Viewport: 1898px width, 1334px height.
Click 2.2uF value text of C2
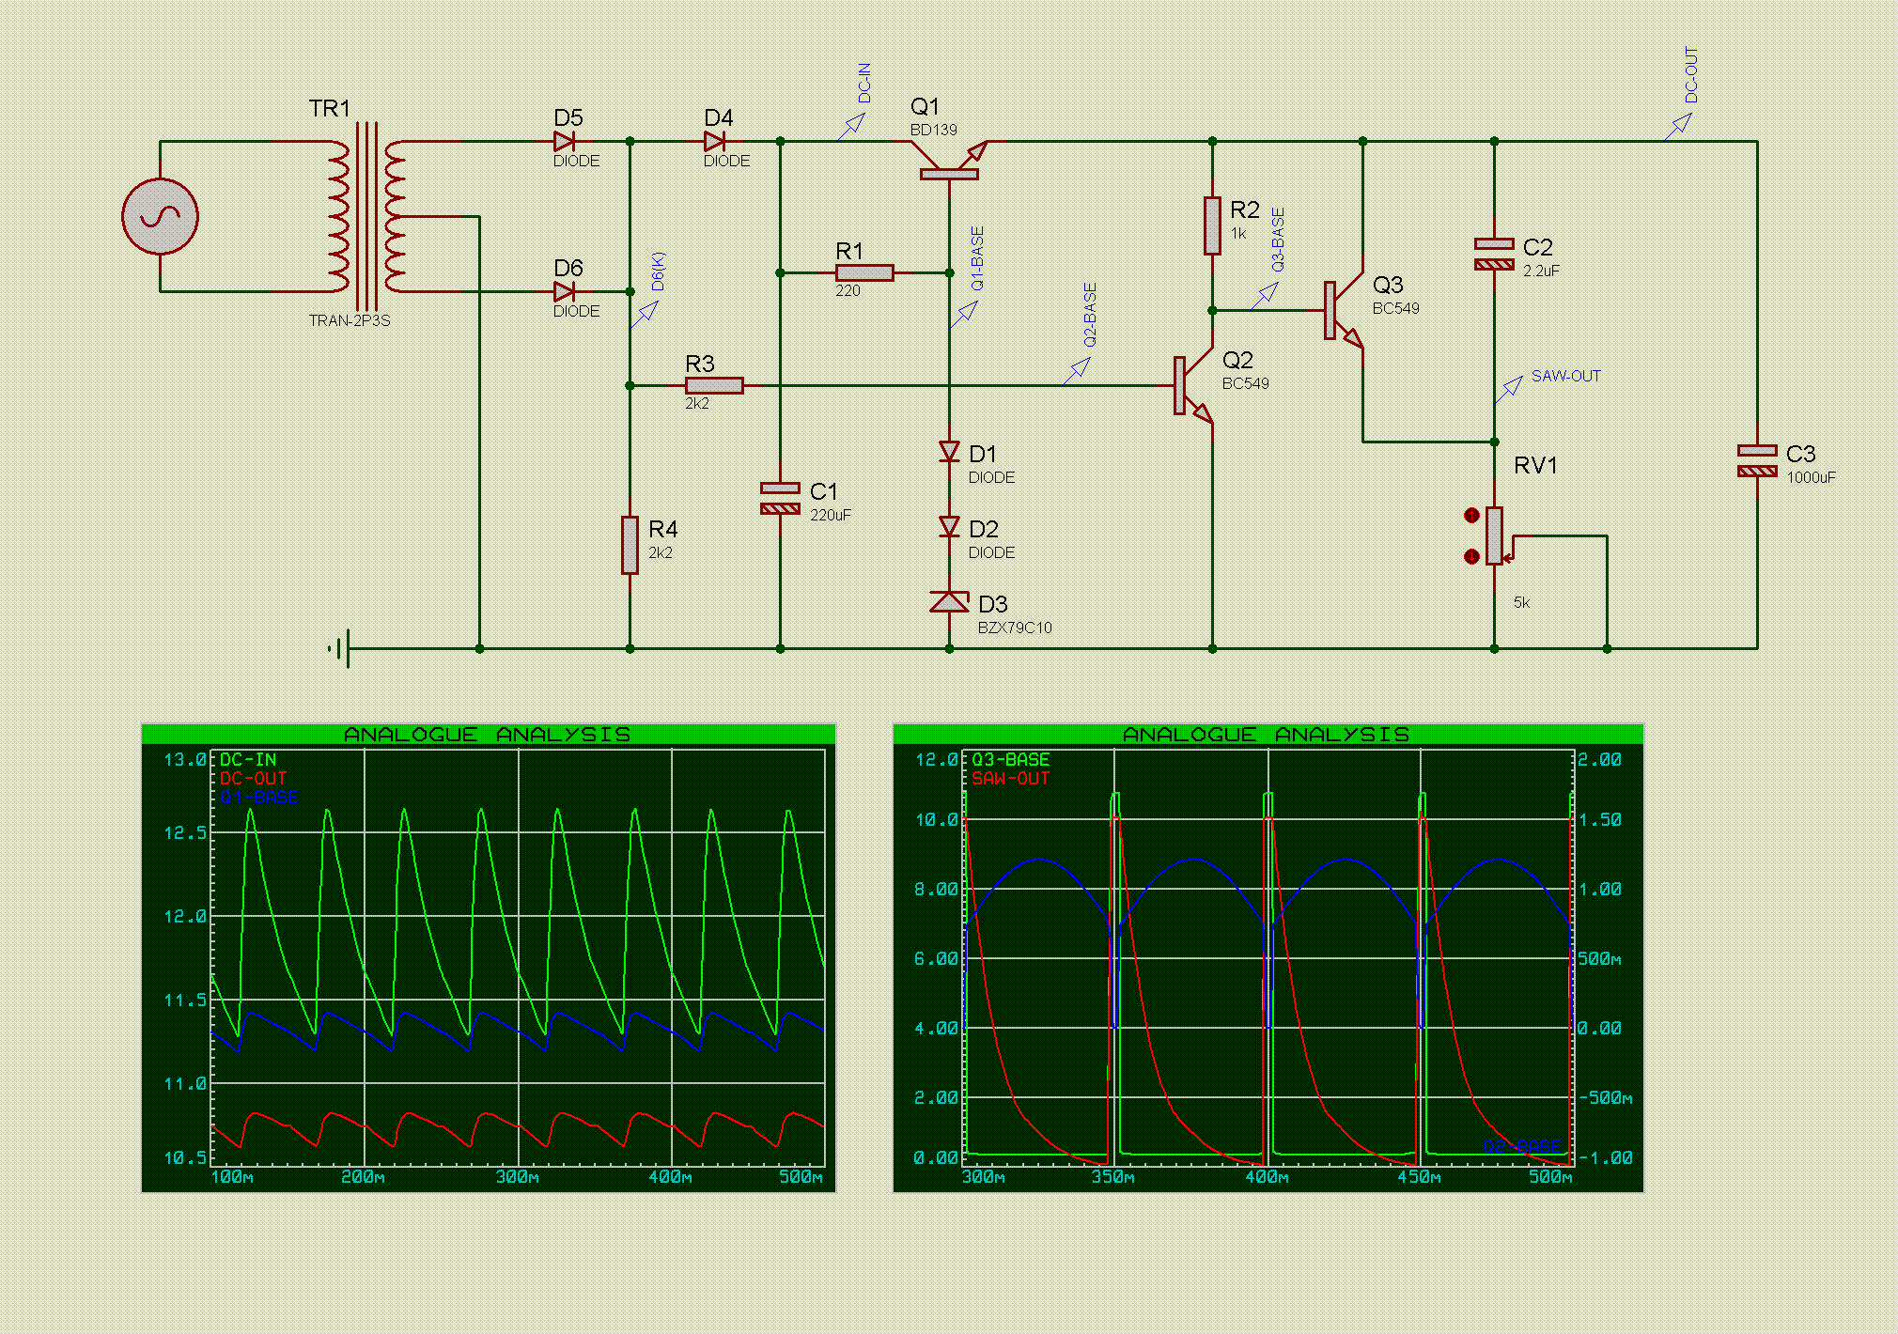1541,271
